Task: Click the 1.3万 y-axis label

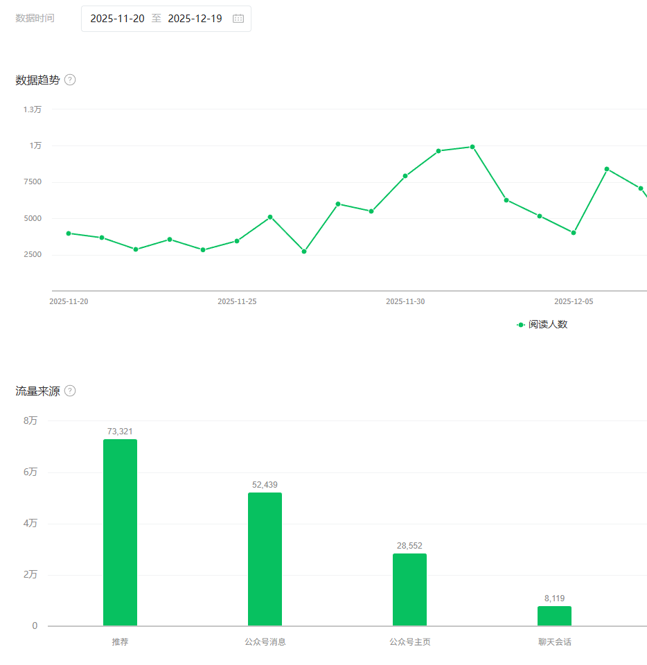Action: (x=33, y=109)
